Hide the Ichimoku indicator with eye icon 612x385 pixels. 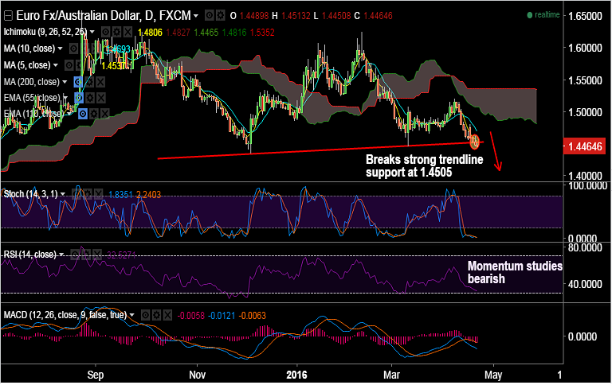click(105, 32)
